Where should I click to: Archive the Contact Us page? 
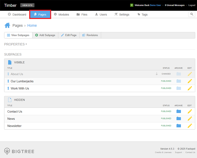tap(178, 111)
